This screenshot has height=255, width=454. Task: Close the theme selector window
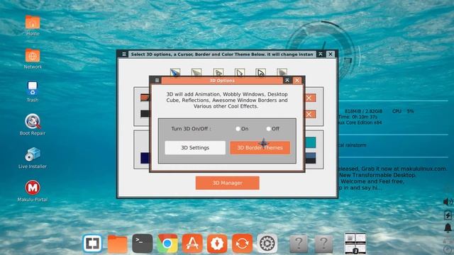[x=331, y=54]
